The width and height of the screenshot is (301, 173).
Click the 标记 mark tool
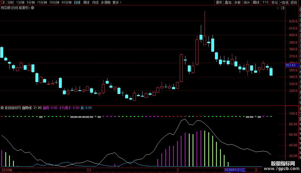coord(275,2)
